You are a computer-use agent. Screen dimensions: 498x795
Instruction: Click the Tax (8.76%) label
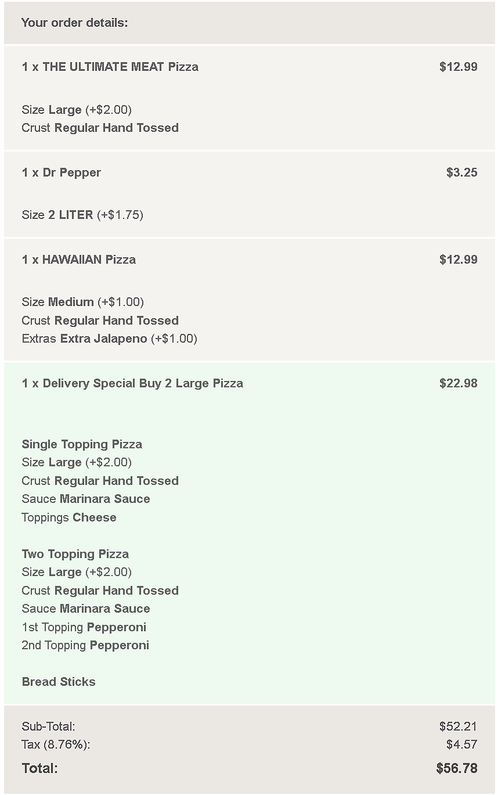coord(56,744)
